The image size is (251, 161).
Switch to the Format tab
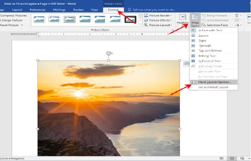(113, 10)
